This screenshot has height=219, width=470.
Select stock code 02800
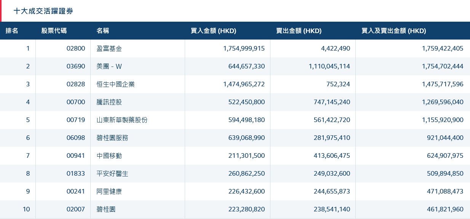click(x=76, y=49)
